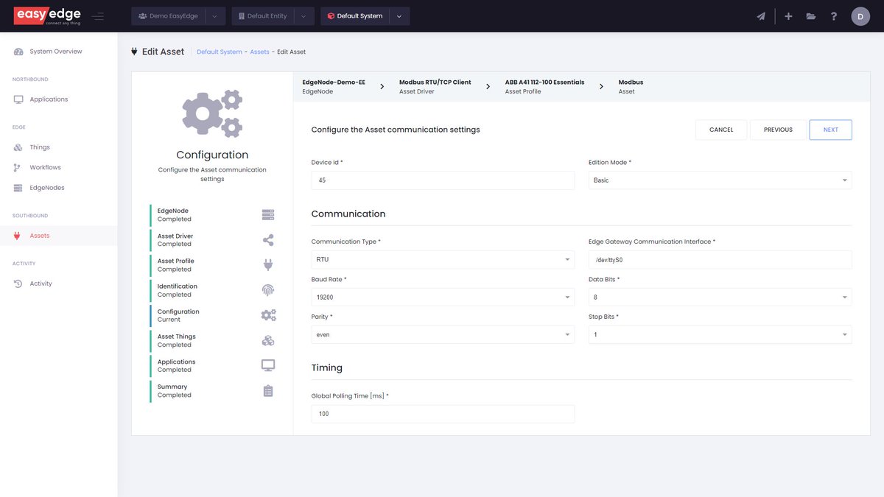Open the Applications monitor icon
The height and width of the screenshot is (497, 884).
tap(268, 364)
